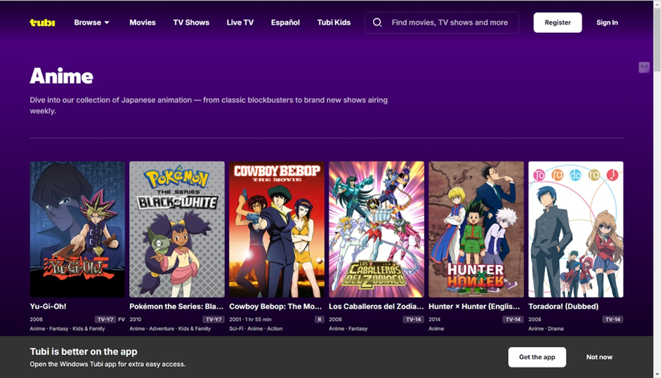Viewport: 661px width, 378px height.
Task: Click Los Caballeros del Zodia... title
Action: (x=376, y=306)
